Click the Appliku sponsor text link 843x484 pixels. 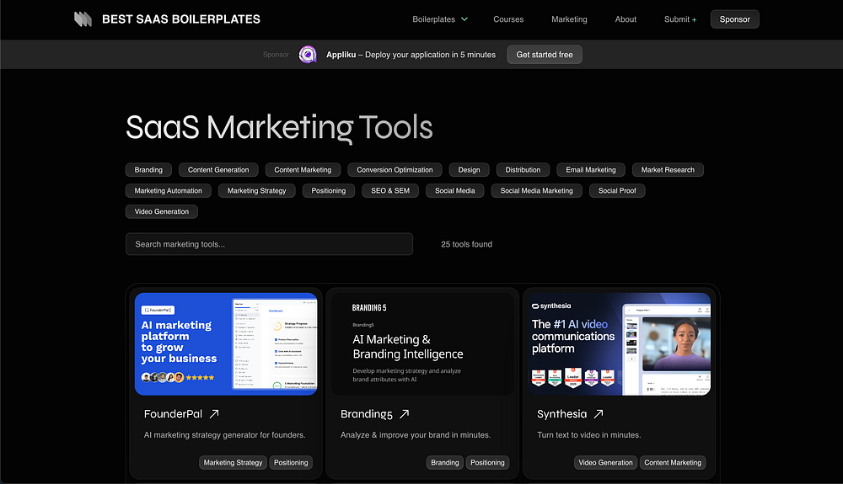[411, 54]
